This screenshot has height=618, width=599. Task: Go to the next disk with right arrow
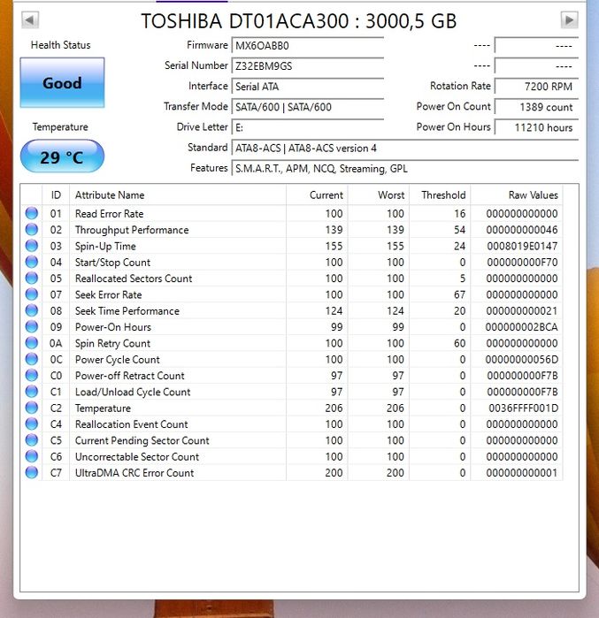569,19
